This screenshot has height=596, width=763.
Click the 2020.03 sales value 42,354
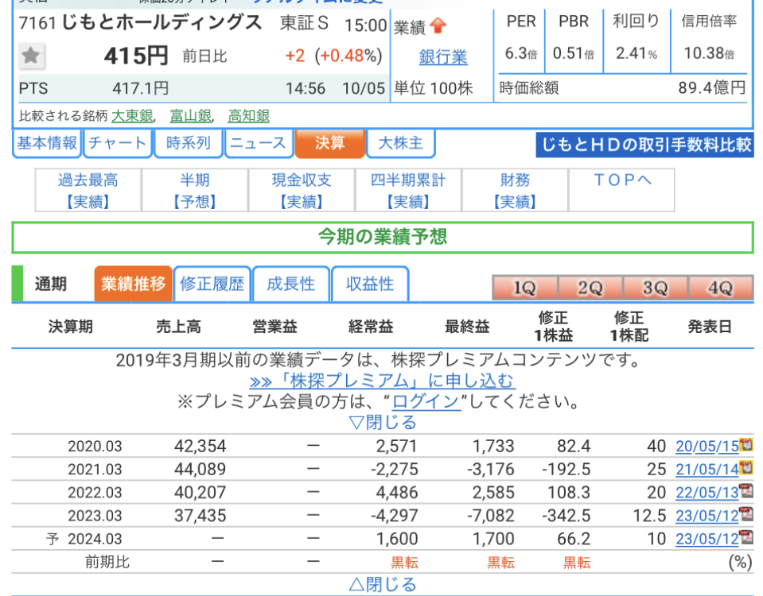tap(200, 446)
